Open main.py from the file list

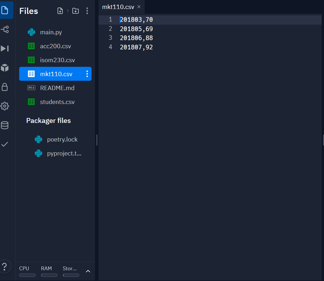(51, 32)
